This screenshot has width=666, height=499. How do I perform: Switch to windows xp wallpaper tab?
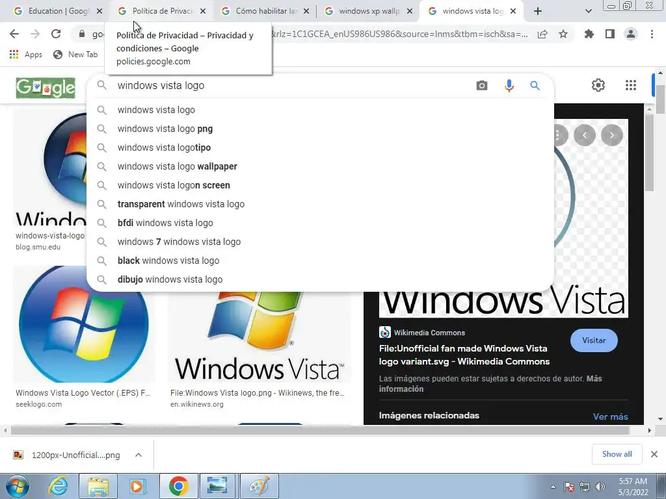pyautogui.click(x=369, y=12)
